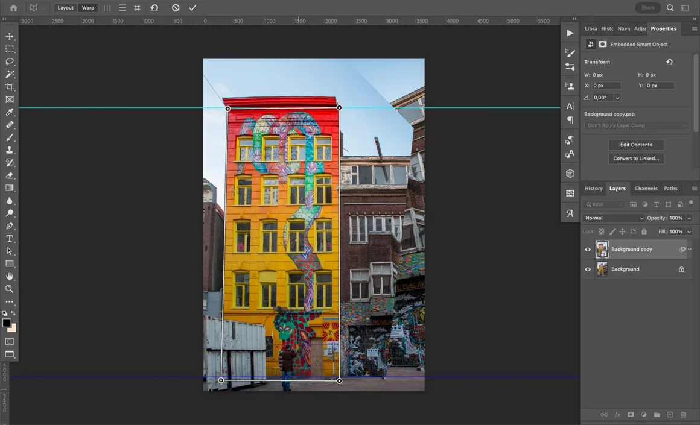Cancel the perspective warp
700x425 pixels.
tap(176, 8)
